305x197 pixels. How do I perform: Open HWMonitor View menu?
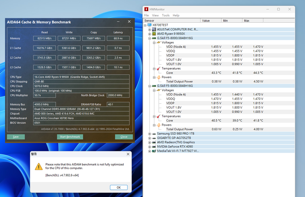pyautogui.click(x=155, y=15)
